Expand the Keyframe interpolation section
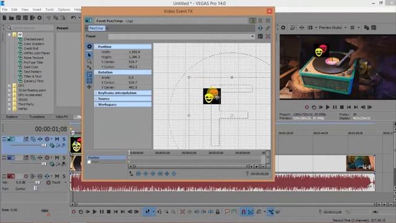The image size is (396, 223). 97,93
